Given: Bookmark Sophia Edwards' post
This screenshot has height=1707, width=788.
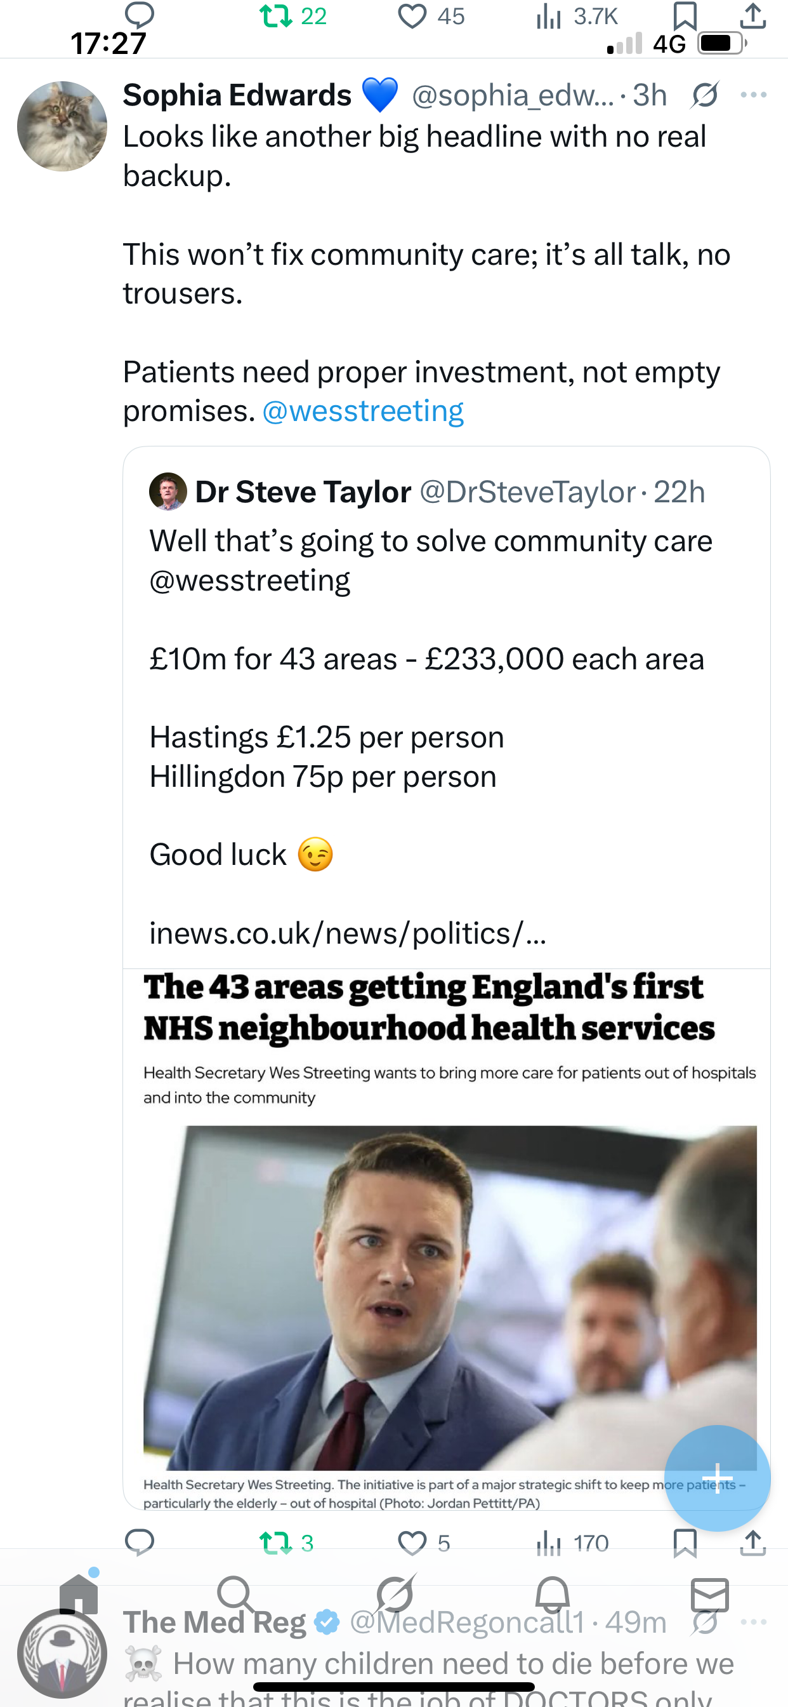Looking at the screenshot, I should point(684,1543).
